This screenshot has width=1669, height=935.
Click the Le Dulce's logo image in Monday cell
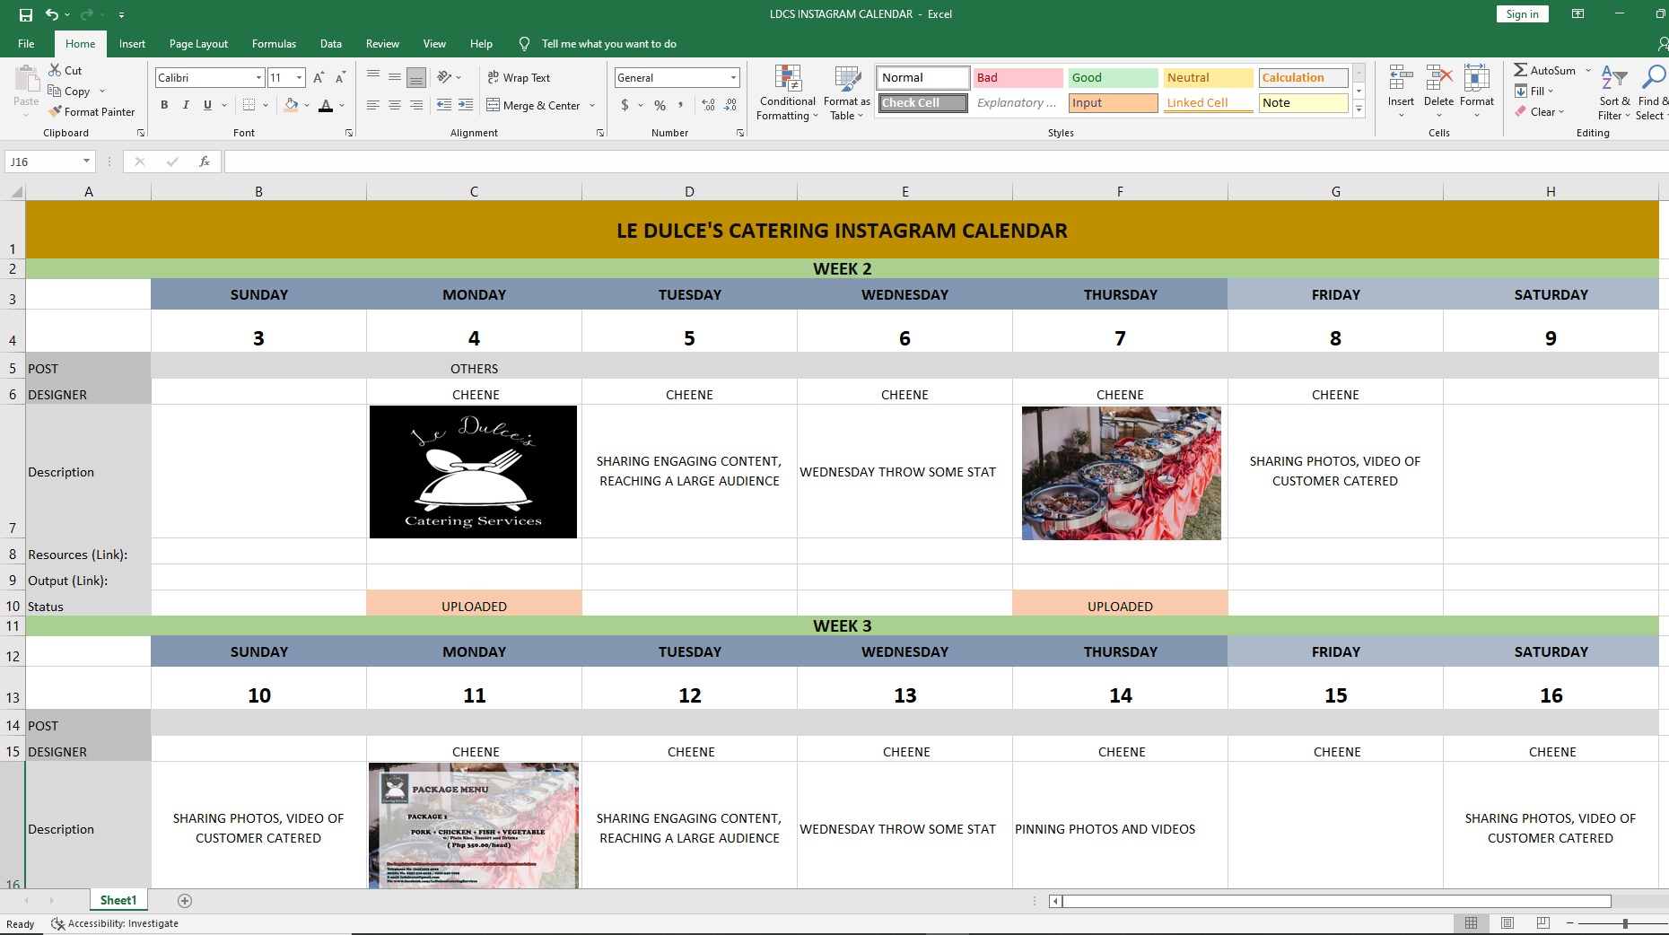point(473,472)
